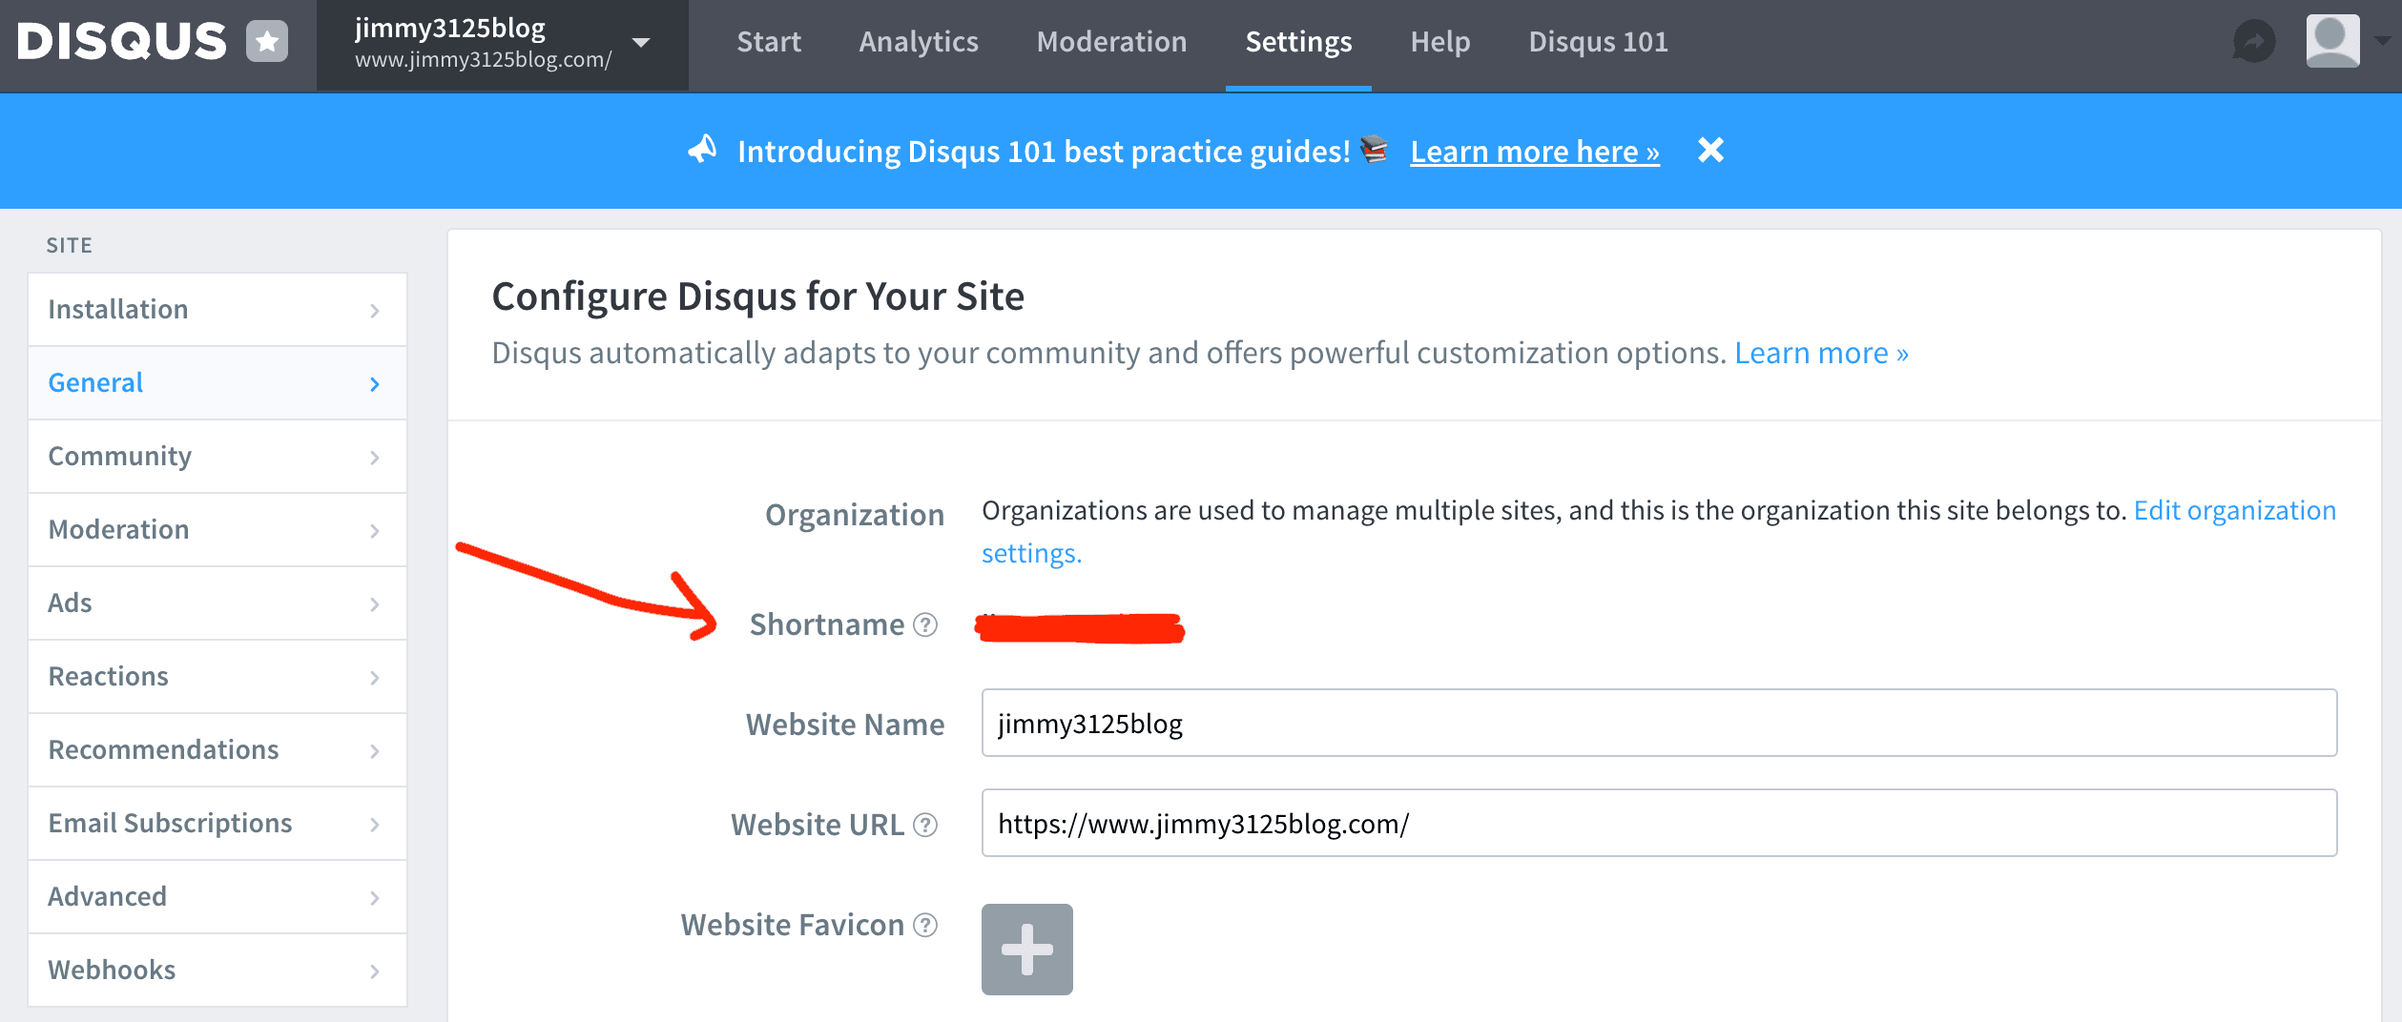
Task: Open the Installation settings section
Action: (217, 309)
